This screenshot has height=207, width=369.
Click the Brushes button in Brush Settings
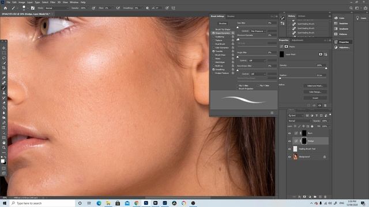pos(223,24)
